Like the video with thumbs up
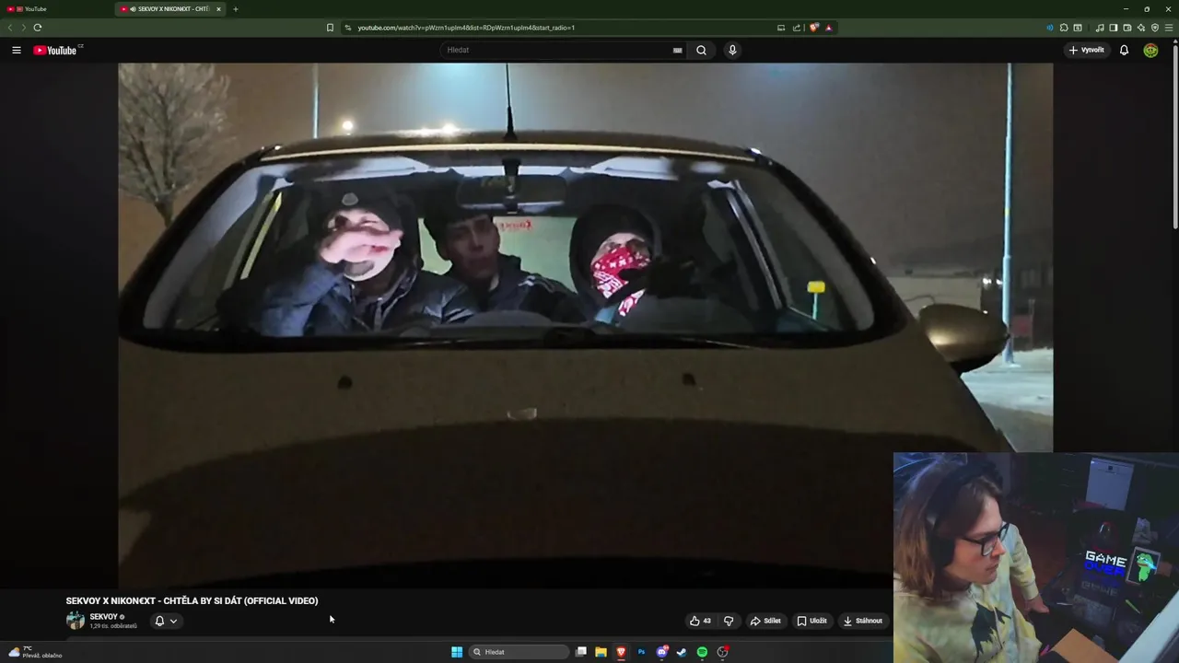The width and height of the screenshot is (1179, 663). pyautogui.click(x=700, y=621)
